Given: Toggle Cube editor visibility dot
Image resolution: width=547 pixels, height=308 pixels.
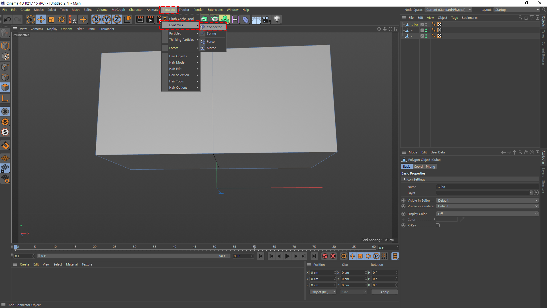Looking at the screenshot, I should point(426,24).
